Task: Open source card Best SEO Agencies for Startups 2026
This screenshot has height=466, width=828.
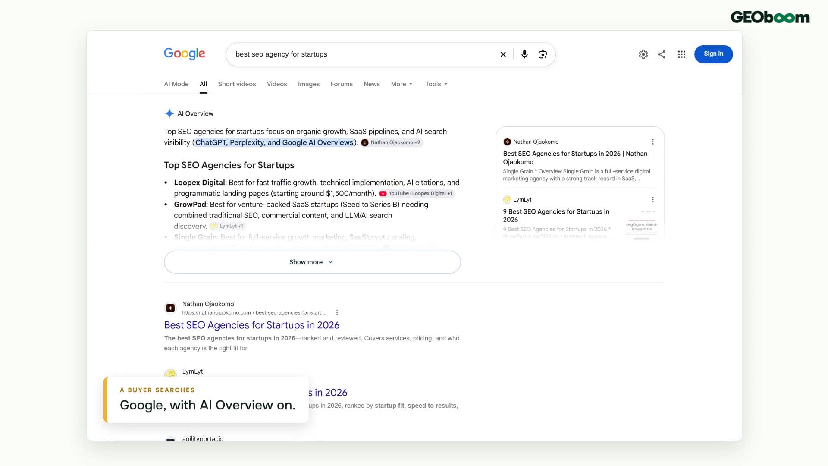Action: (x=575, y=157)
